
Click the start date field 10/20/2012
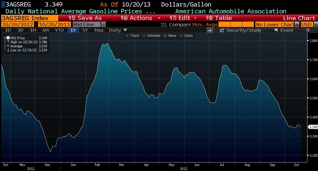(17, 24)
